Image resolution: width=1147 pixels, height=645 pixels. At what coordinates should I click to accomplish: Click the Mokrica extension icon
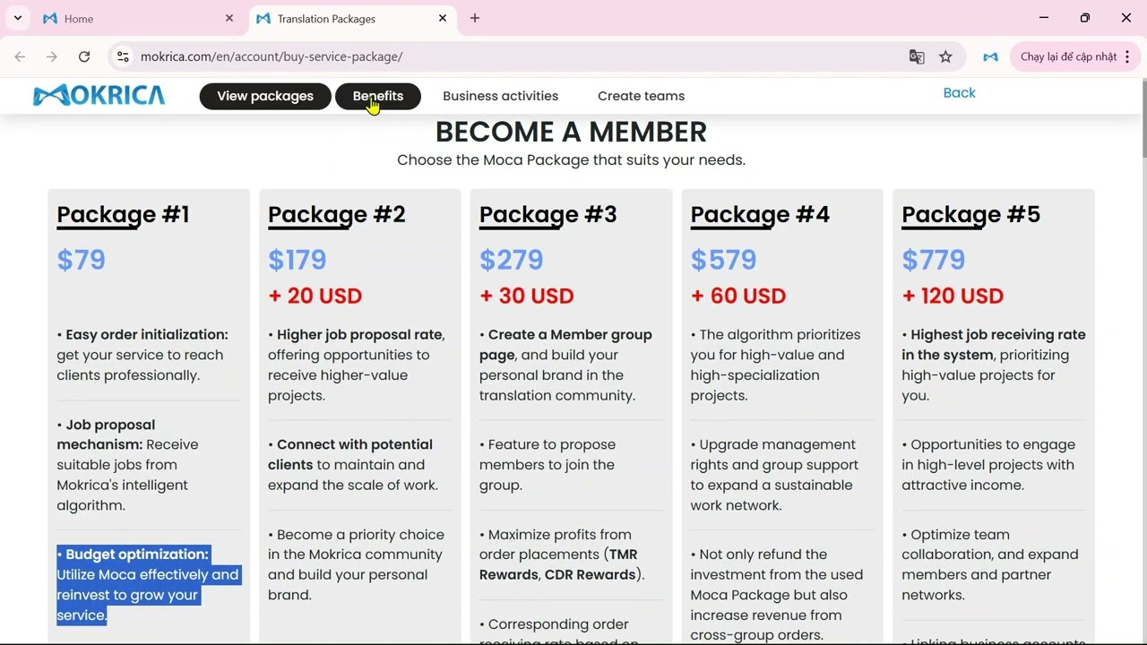[990, 56]
